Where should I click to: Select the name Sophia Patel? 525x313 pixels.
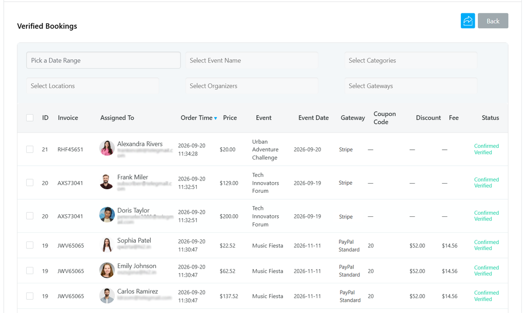tap(134, 240)
